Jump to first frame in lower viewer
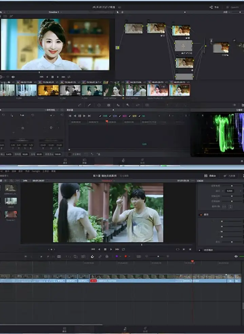The image size is (244, 334). (93, 249)
